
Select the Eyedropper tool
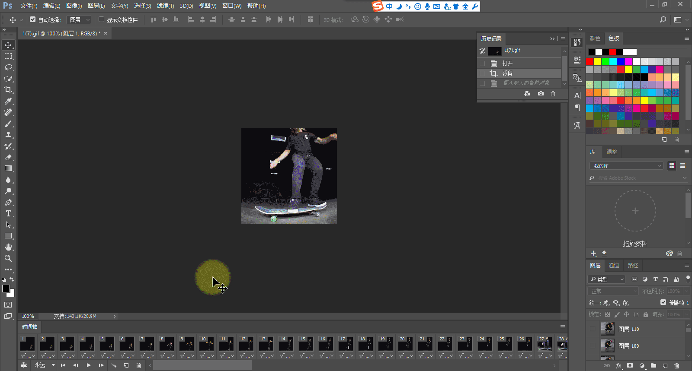[8, 101]
